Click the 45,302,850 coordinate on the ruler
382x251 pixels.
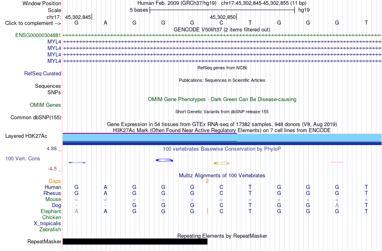click(x=223, y=17)
